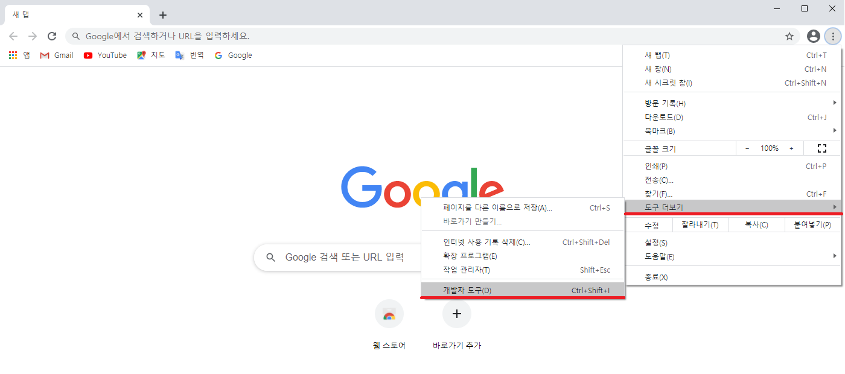Expand 도구 더보기 submenu
The height and width of the screenshot is (374, 845).
coord(733,208)
